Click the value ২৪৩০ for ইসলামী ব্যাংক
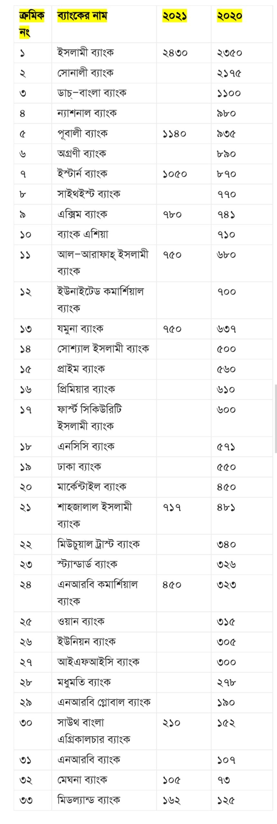This screenshot has width=277, height=824. click(x=175, y=52)
